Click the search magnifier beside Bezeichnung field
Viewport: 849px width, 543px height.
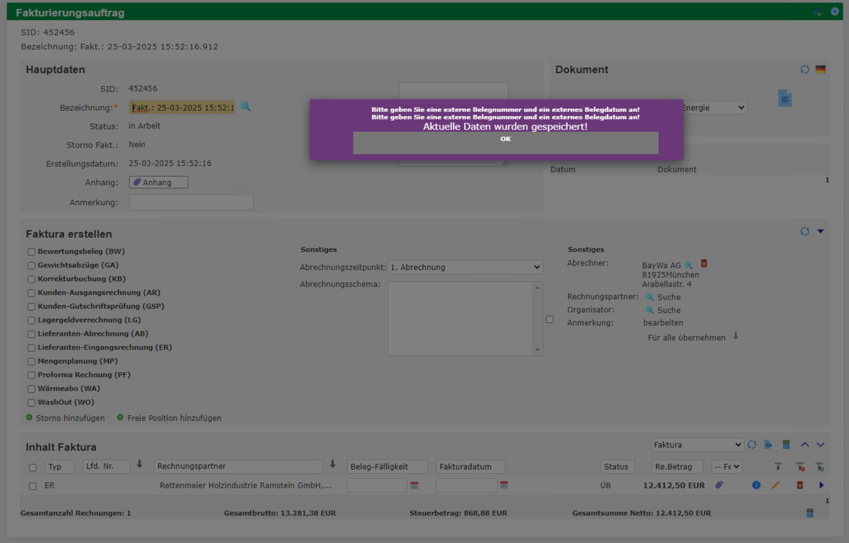point(245,107)
